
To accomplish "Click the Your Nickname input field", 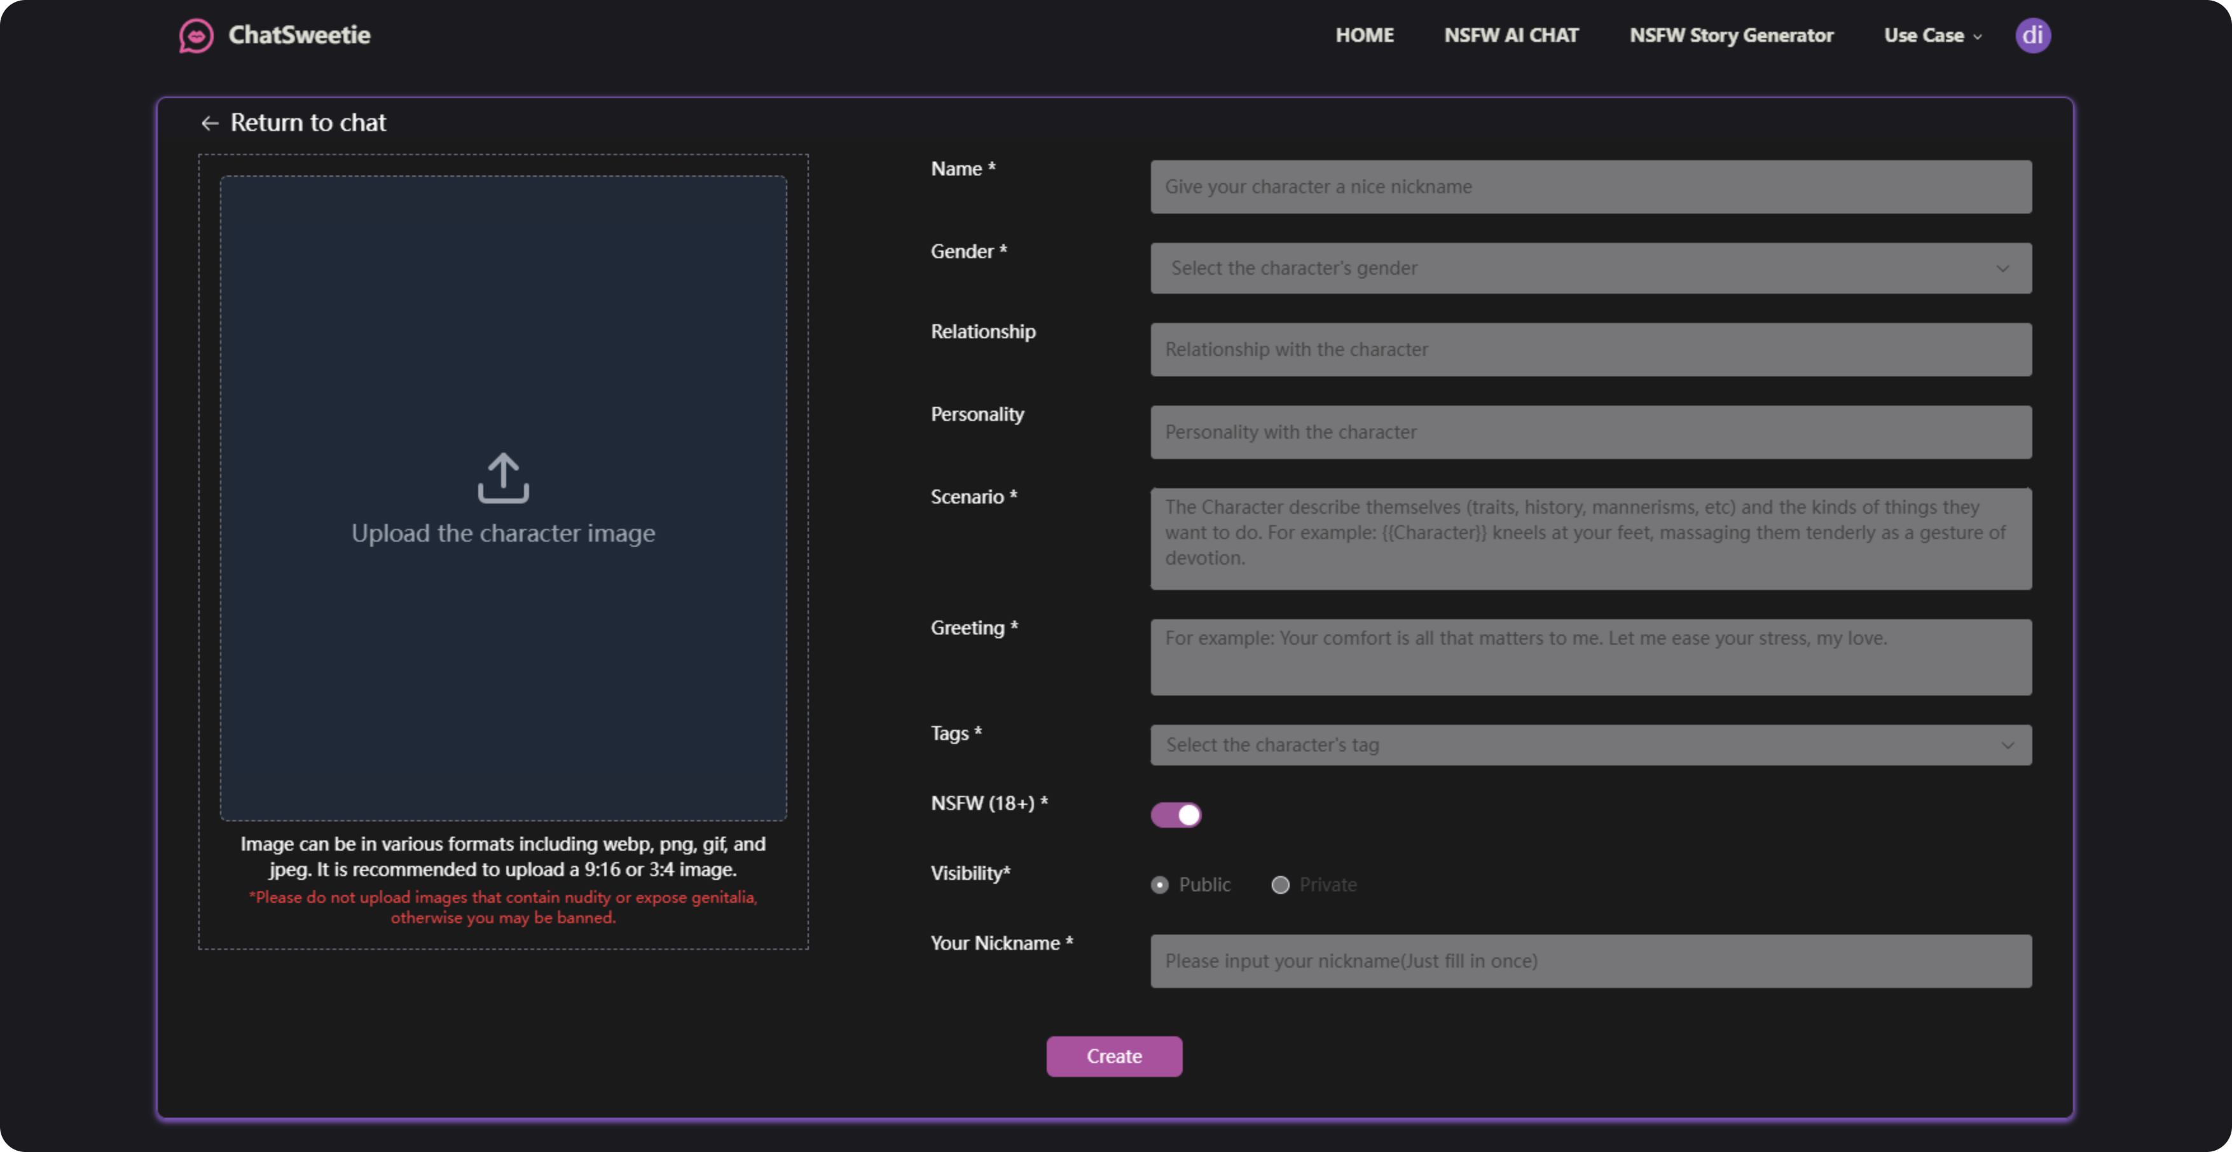I will click(x=1590, y=961).
